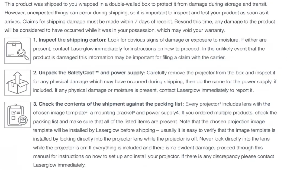Click the magnifying glass checkmark on carton icon
The width and height of the screenshot is (287, 170).
(23, 54)
